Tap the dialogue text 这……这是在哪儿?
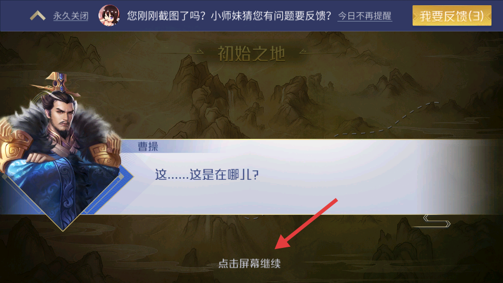Image resolution: width=503 pixels, height=283 pixels. click(207, 175)
